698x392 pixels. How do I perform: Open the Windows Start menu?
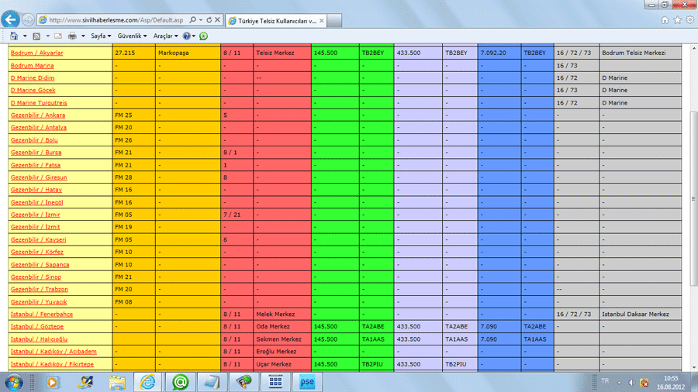[x=14, y=381]
